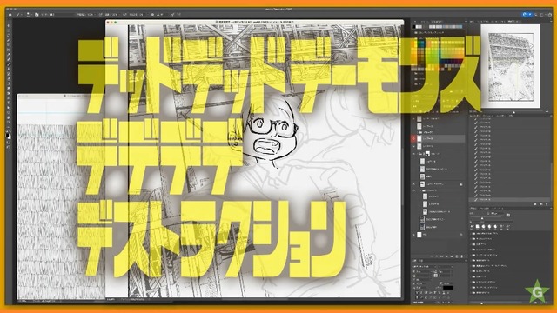Screen dimensions: 557x313
Task: Hide the bottom Background layer
Action: (x=413, y=235)
